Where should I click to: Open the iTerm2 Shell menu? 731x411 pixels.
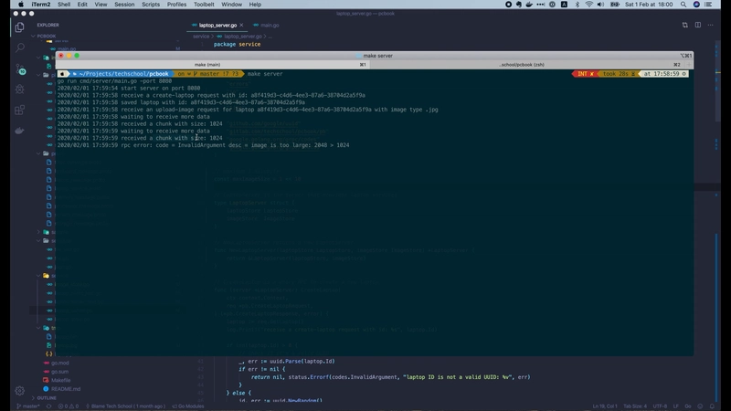pyautogui.click(x=64, y=5)
